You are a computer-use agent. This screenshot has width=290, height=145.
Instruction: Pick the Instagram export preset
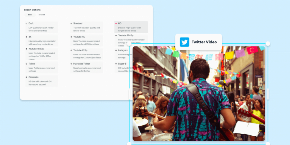pyautogui.click(x=123, y=54)
